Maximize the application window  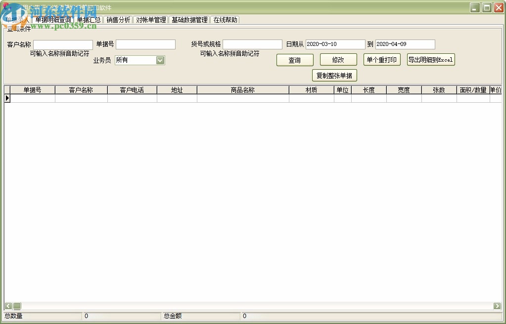tap(487, 7)
